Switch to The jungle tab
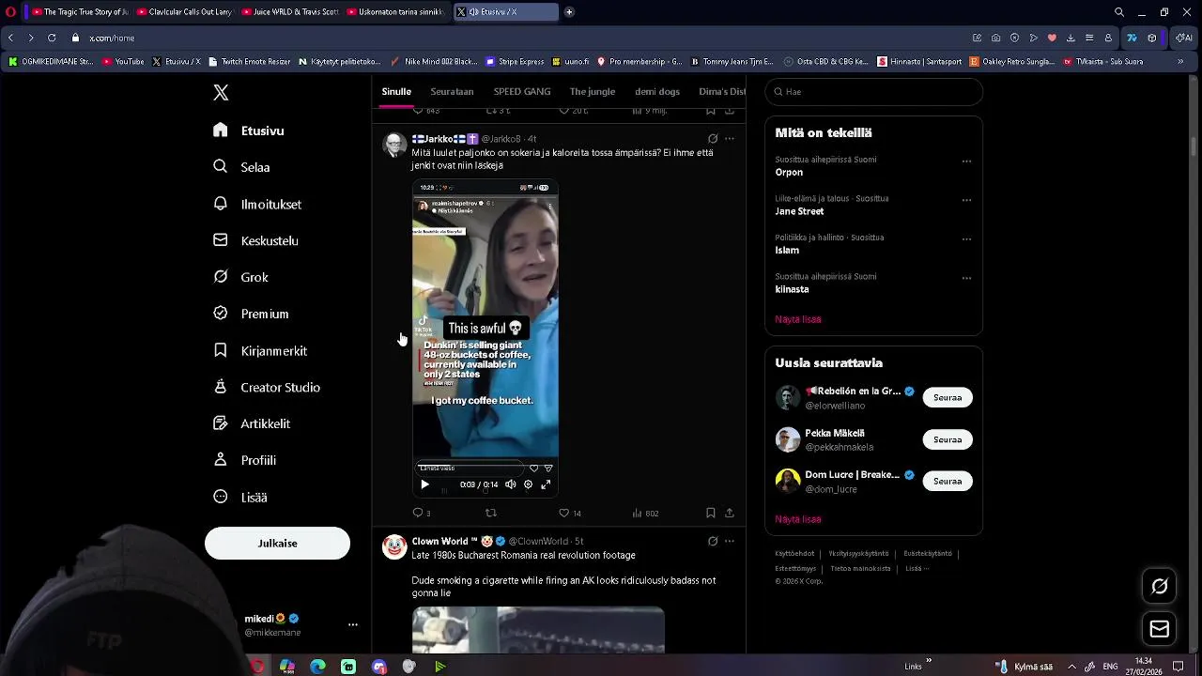Viewport: 1202px width, 676px height. click(x=593, y=91)
